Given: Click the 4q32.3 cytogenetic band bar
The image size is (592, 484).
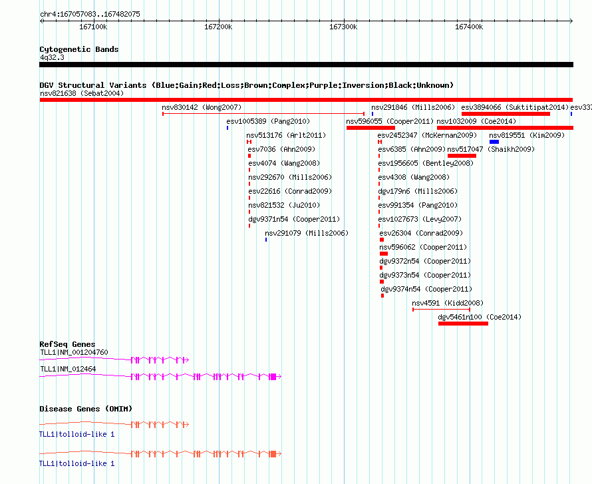Looking at the screenshot, I should click(306, 65).
